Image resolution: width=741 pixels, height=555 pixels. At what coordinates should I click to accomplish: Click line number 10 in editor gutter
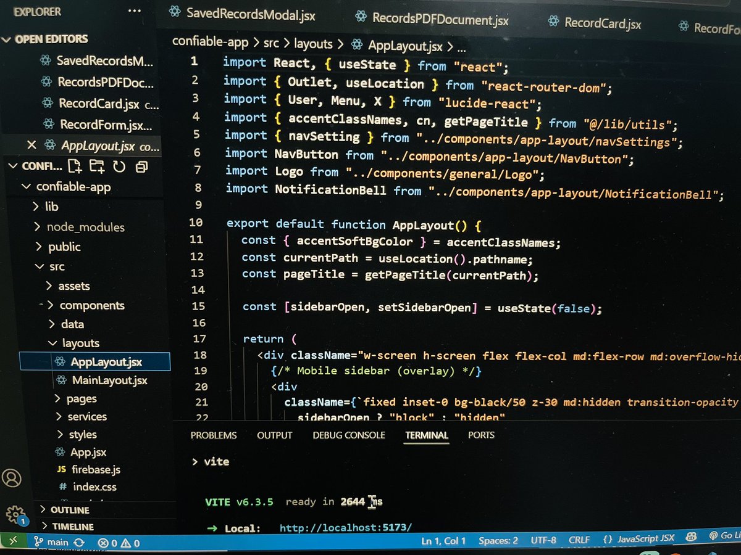click(196, 222)
